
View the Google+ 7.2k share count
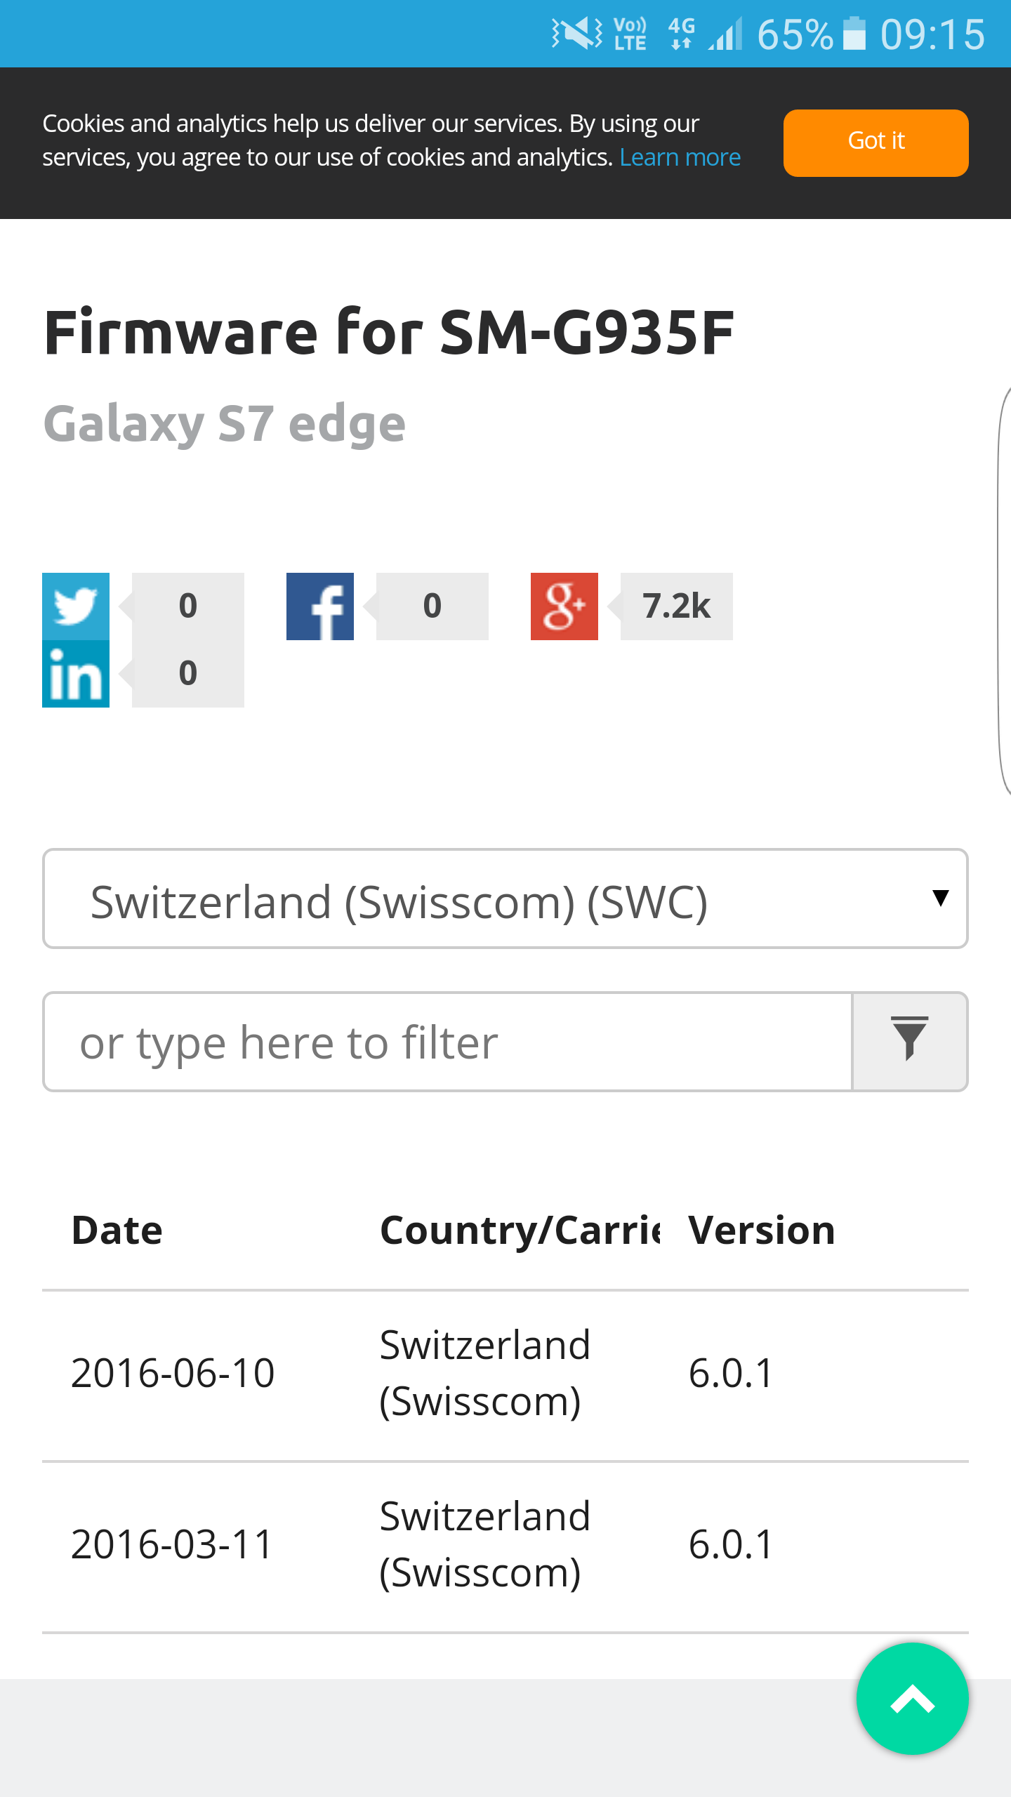(675, 606)
